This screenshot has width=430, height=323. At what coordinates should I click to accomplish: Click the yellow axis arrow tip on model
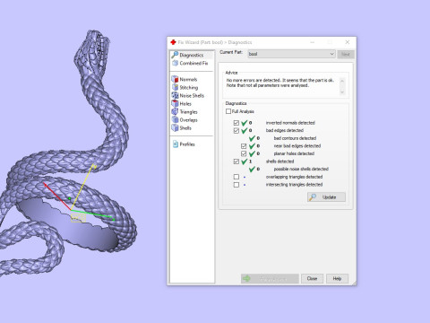click(94, 166)
